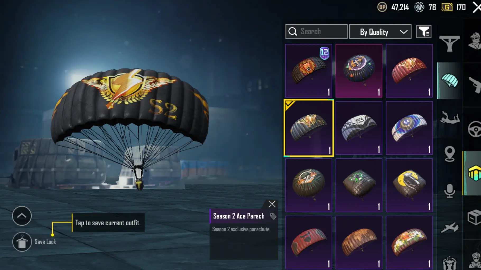Select the S3 checkered parachute
The height and width of the screenshot is (270, 481).
(359, 128)
